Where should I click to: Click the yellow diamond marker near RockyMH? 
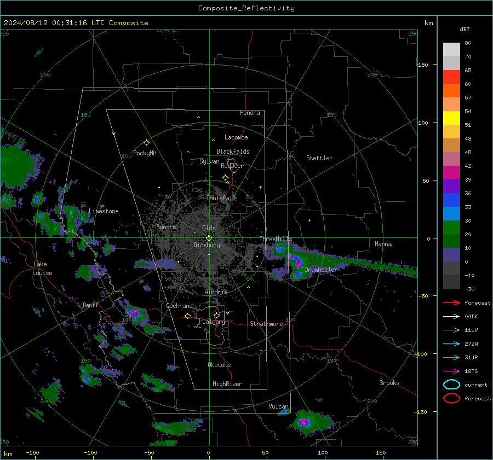tap(146, 143)
